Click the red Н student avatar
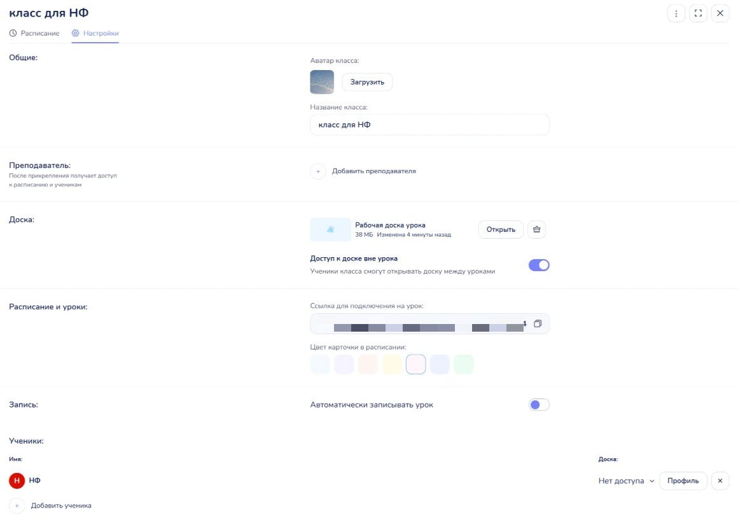This screenshot has width=738, height=522. 17,481
